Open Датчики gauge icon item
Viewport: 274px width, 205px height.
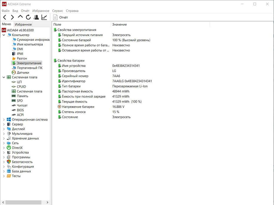tap(14, 72)
